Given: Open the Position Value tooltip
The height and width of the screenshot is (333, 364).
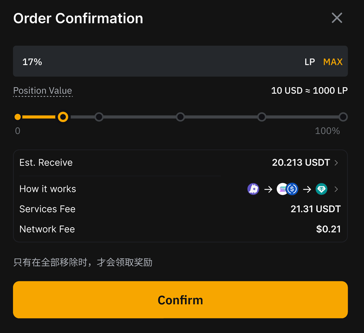Looking at the screenshot, I should coord(42,90).
